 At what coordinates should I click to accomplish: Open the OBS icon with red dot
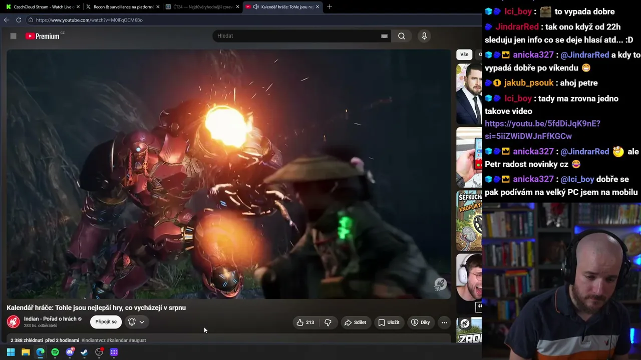click(99, 352)
